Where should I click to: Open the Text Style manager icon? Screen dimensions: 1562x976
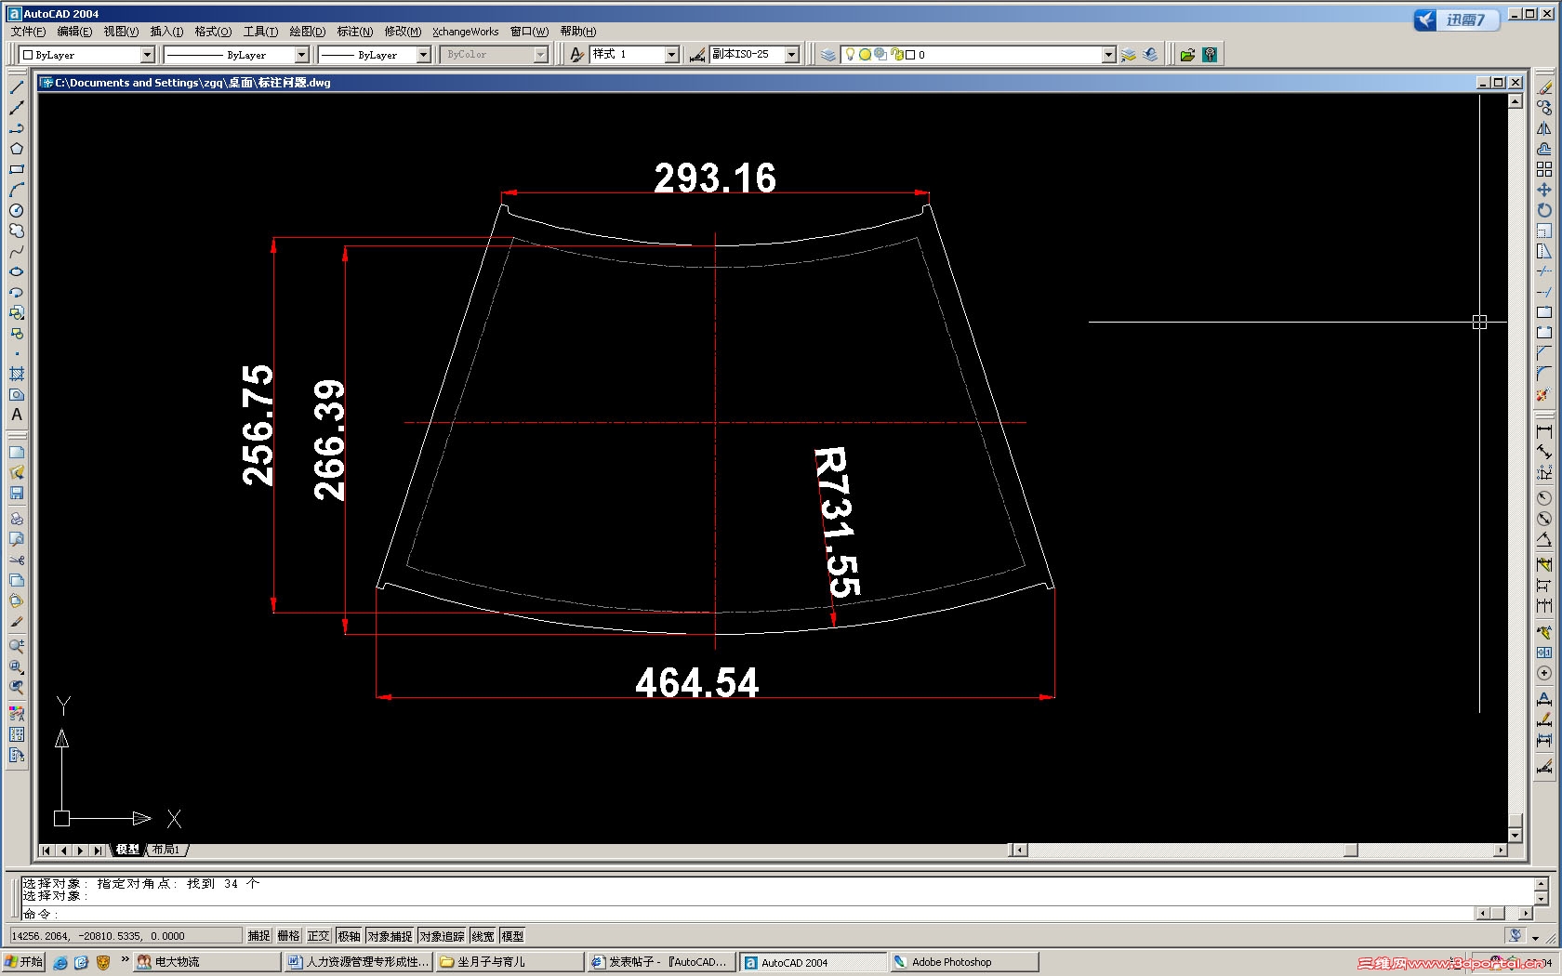coord(576,55)
